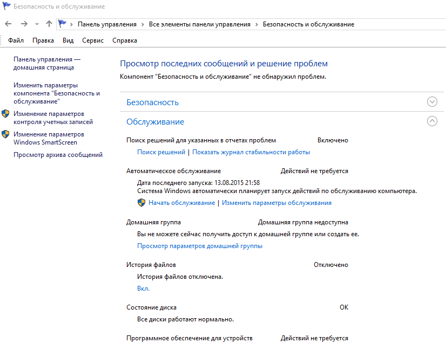Click the flag icon in the address bar

click(63, 24)
